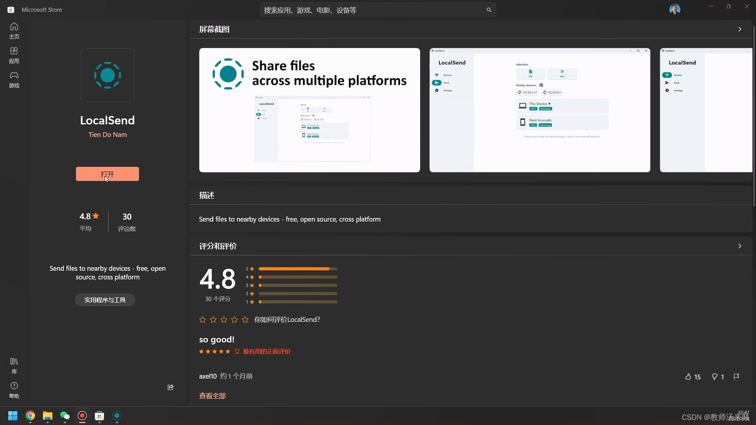The width and height of the screenshot is (756, 425).
Task: Click the thumbs down icon on review
Action: [x=715, y=377]
